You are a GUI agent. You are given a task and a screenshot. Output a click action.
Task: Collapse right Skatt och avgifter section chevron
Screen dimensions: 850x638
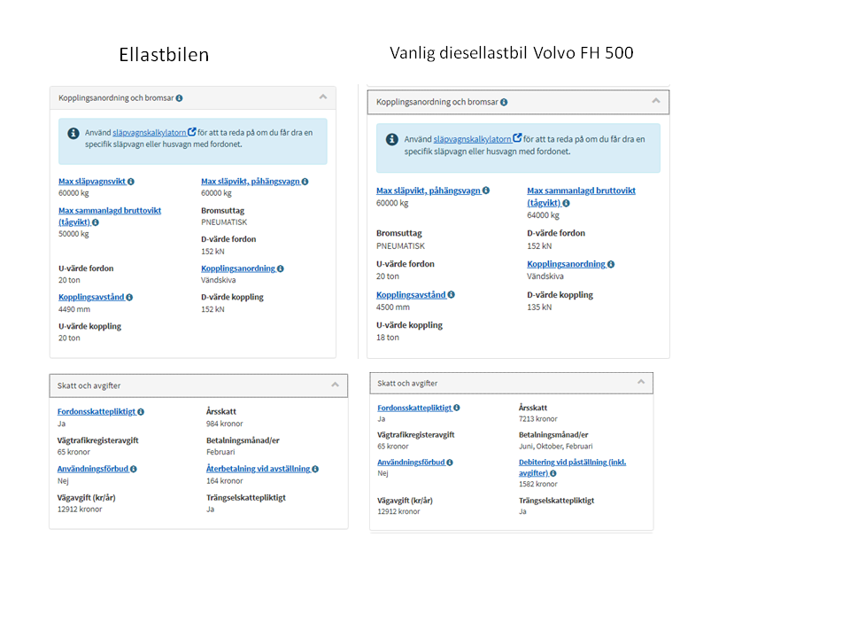pos(641,382)
